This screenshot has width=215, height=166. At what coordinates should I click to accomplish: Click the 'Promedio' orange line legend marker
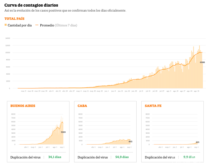point(37,25)
